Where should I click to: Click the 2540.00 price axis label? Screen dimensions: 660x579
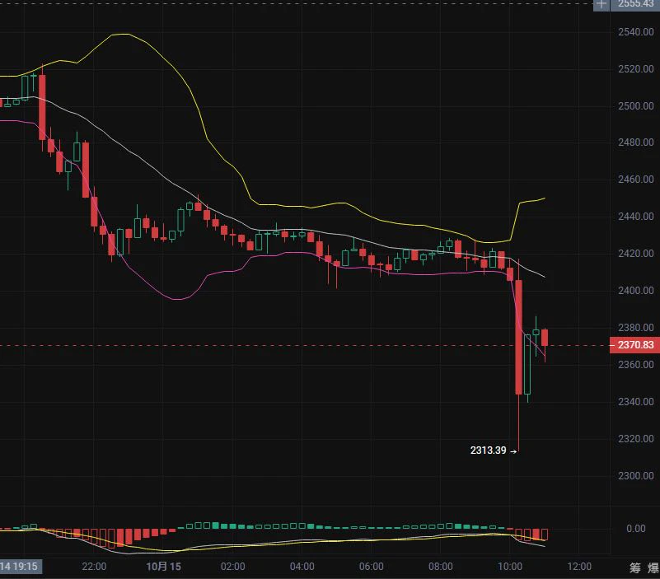pyautogui.click(x=636, y=32)
